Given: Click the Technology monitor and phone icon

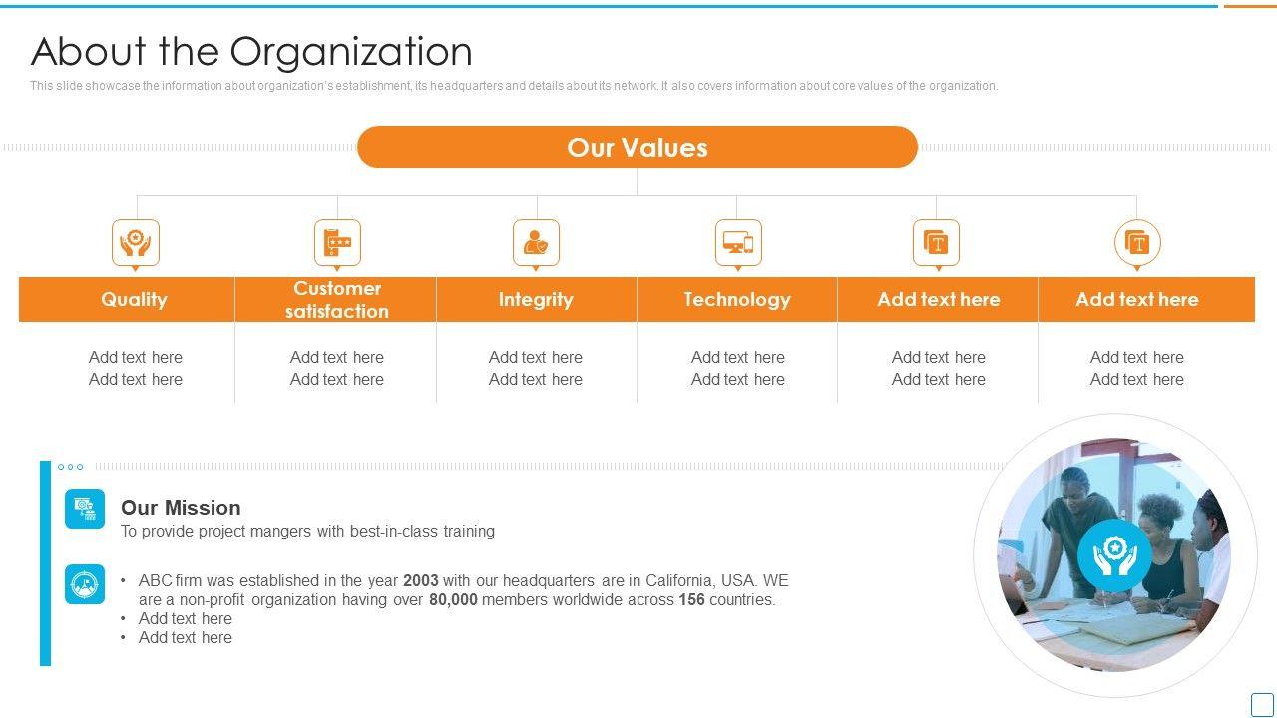Looking at the screenshot, I should pyautogui.click(x=738, y=242).
